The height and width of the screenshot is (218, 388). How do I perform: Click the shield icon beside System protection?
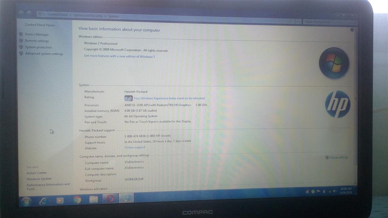pyautogui.click(x=21, y=47)
